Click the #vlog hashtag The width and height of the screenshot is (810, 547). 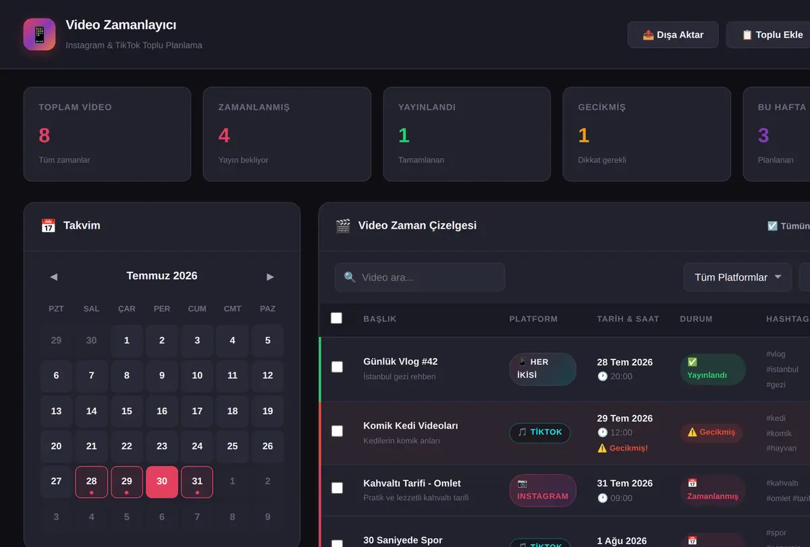coord(776,354)
